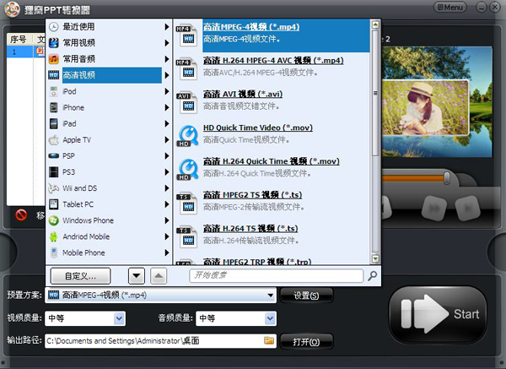Click the 自定义... button
506x369 pixels.
(80, 276)
